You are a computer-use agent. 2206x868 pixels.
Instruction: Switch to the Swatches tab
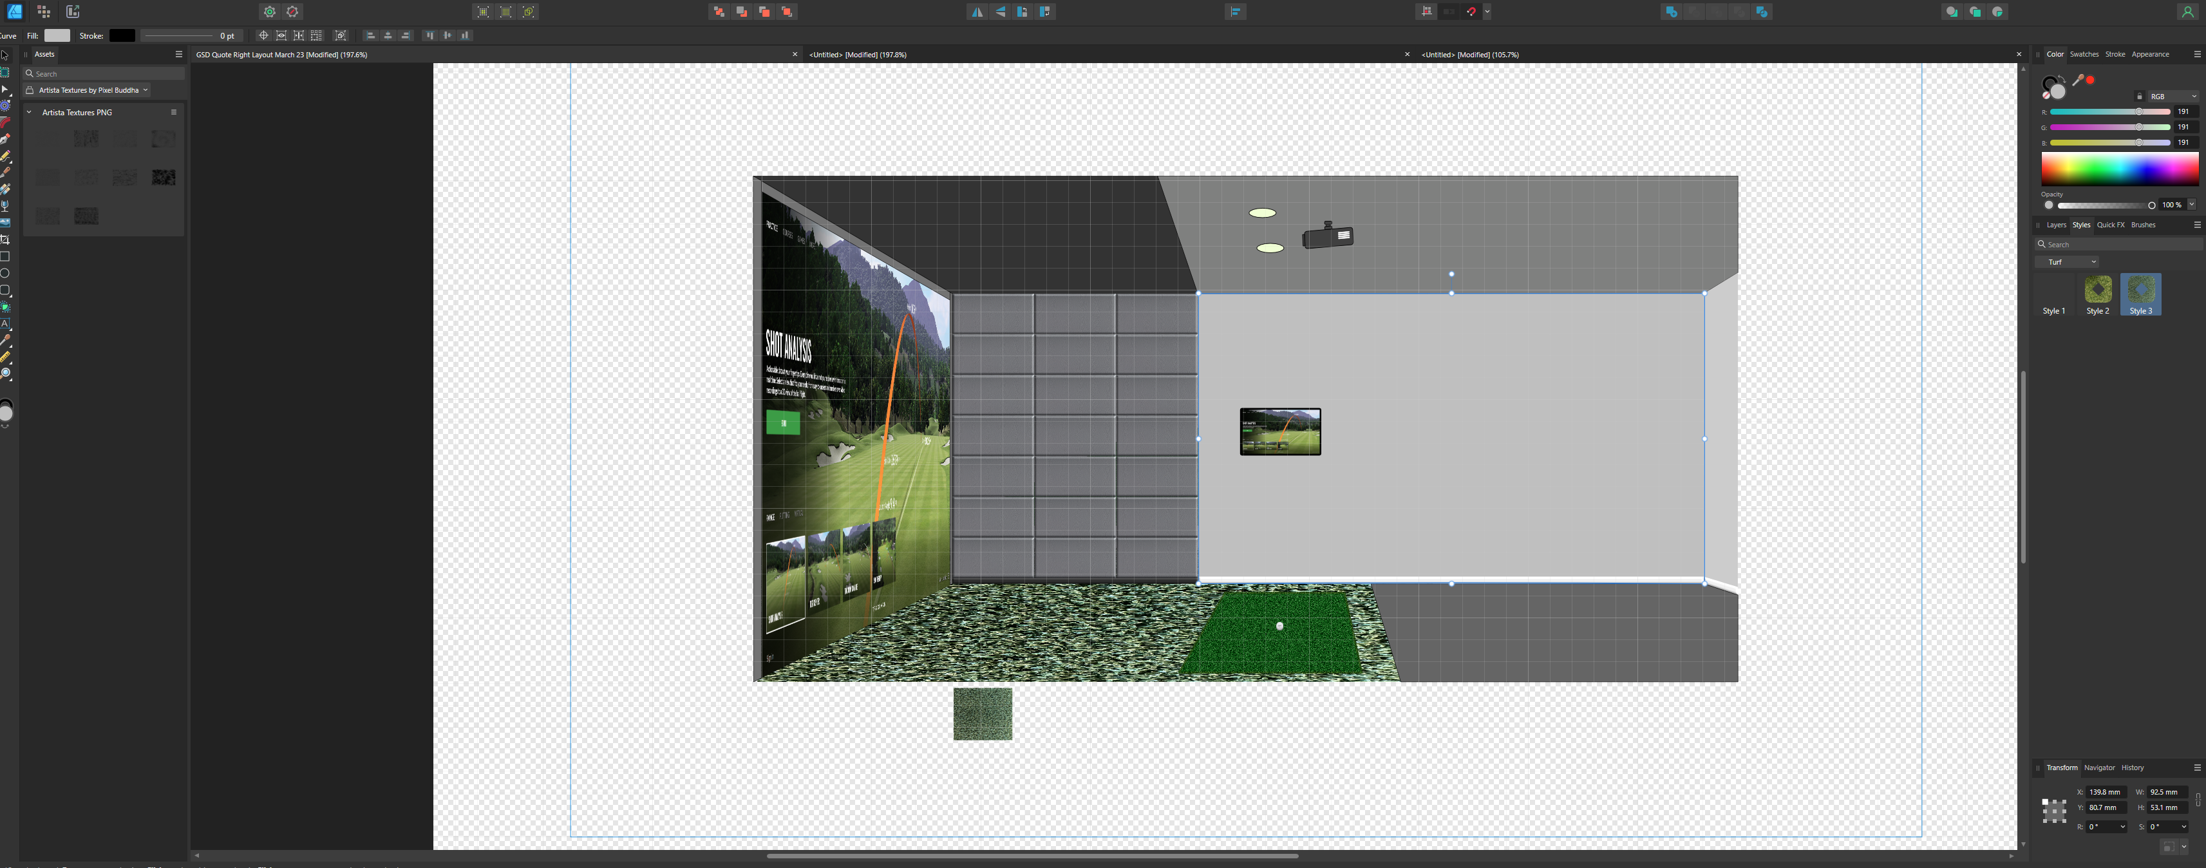click(2084, 54)
